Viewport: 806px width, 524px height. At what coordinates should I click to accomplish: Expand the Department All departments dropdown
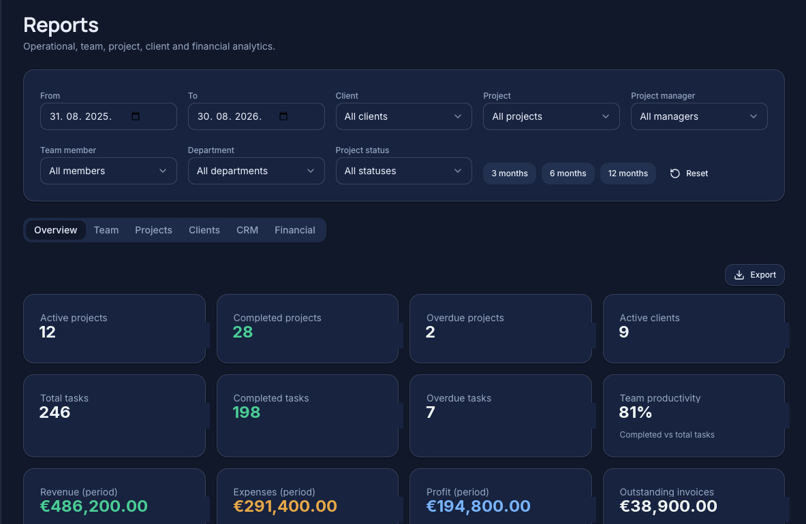point(256,171)
